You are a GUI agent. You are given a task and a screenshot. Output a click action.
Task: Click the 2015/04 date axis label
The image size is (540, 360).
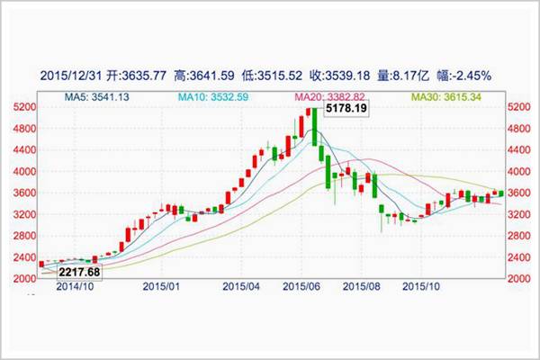241,286
